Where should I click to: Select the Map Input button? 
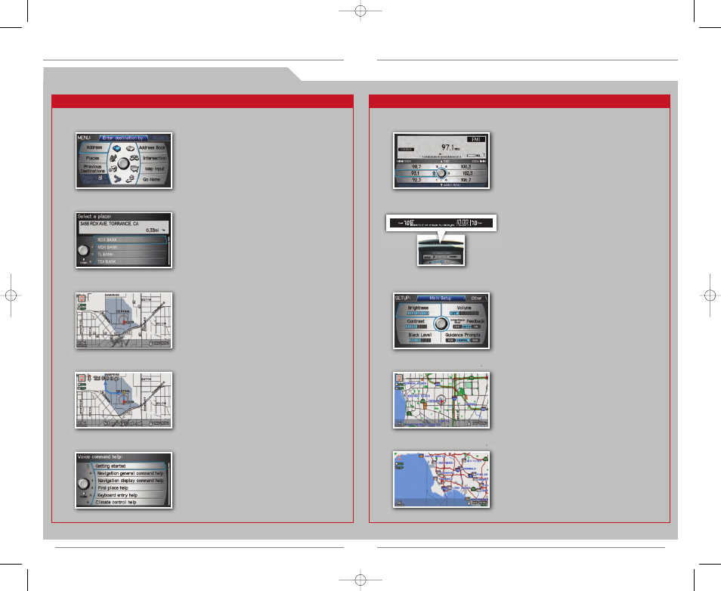153,169
